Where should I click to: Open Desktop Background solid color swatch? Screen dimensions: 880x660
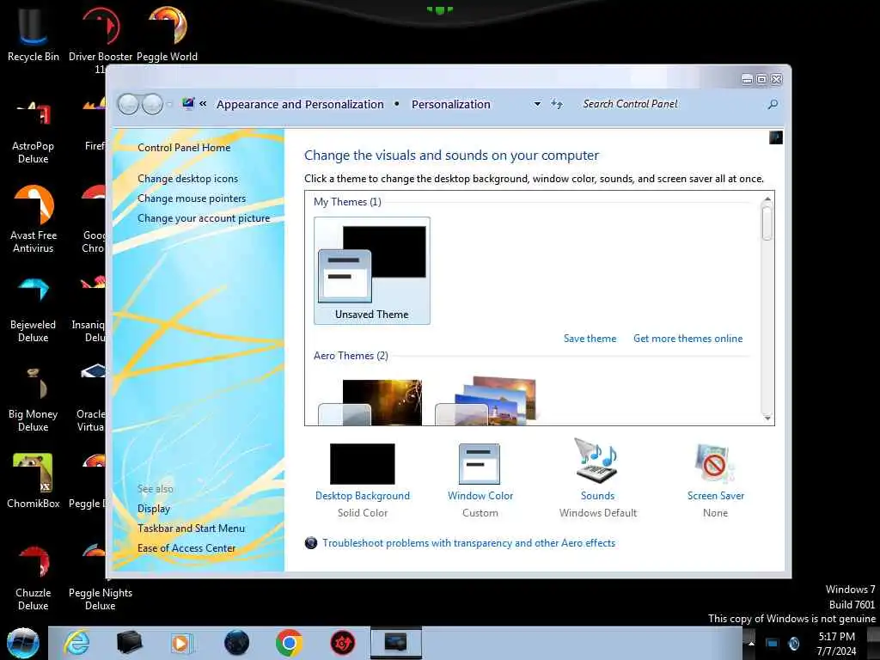click(362, 463)
